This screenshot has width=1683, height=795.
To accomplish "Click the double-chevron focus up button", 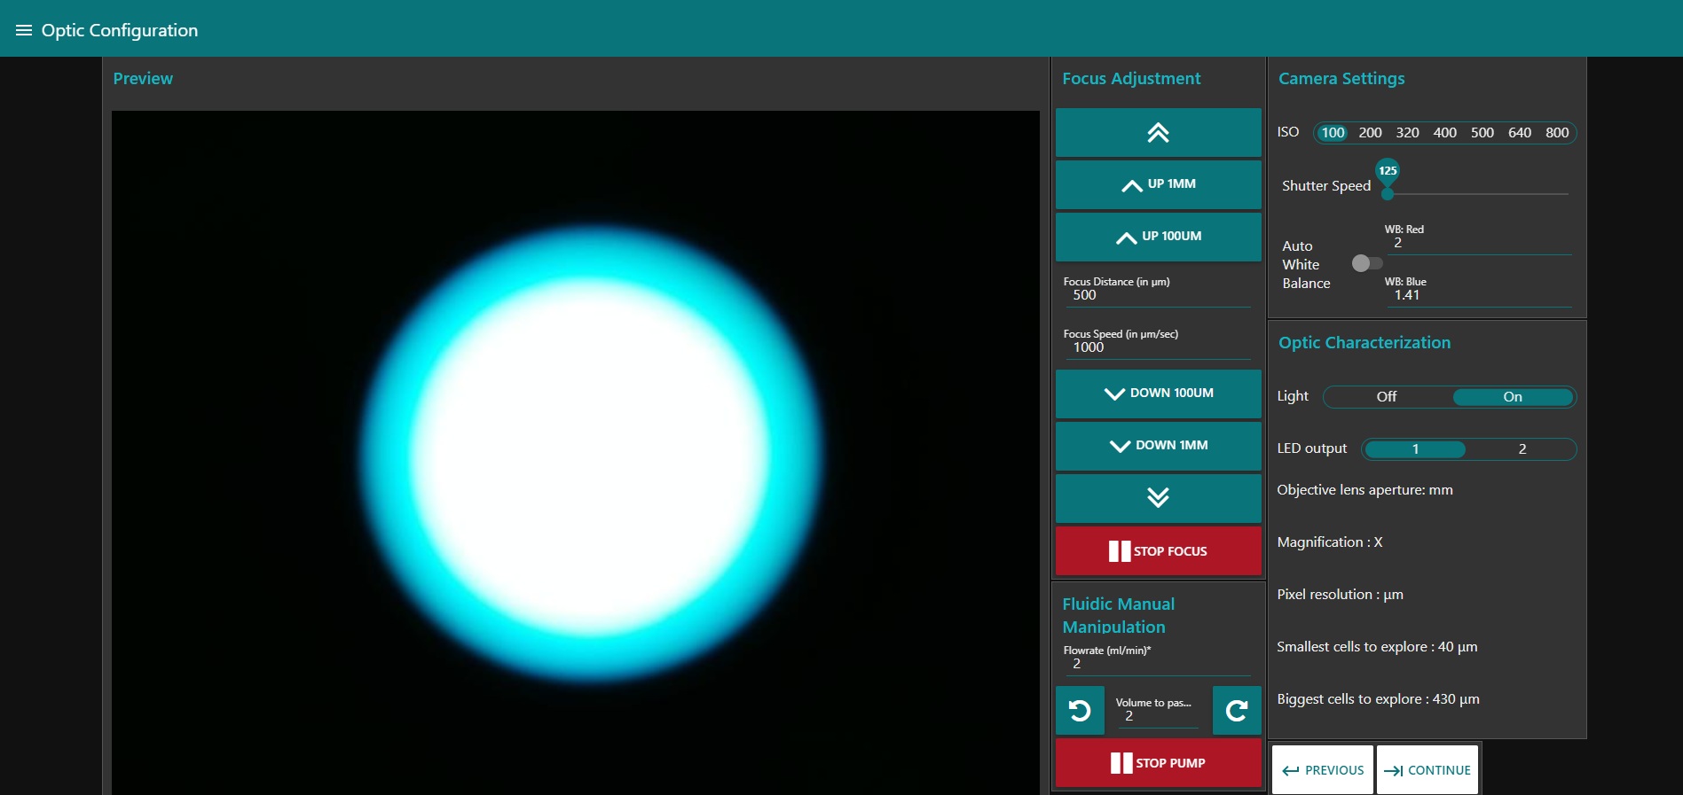I will (x=1158, y=133).
